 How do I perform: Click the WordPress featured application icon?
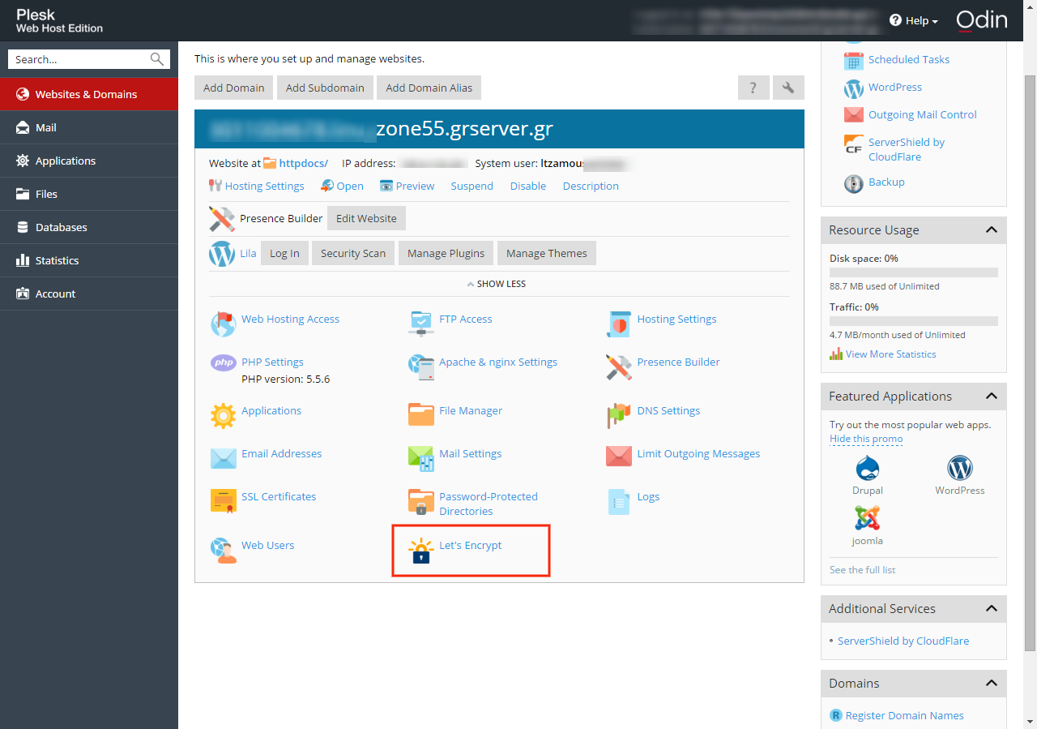point(959,468)
